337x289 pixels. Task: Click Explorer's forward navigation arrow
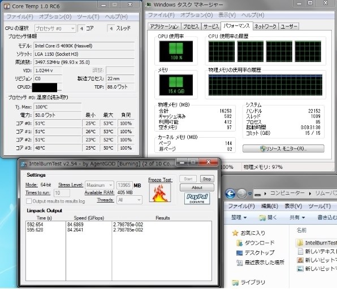pos(241,194)
